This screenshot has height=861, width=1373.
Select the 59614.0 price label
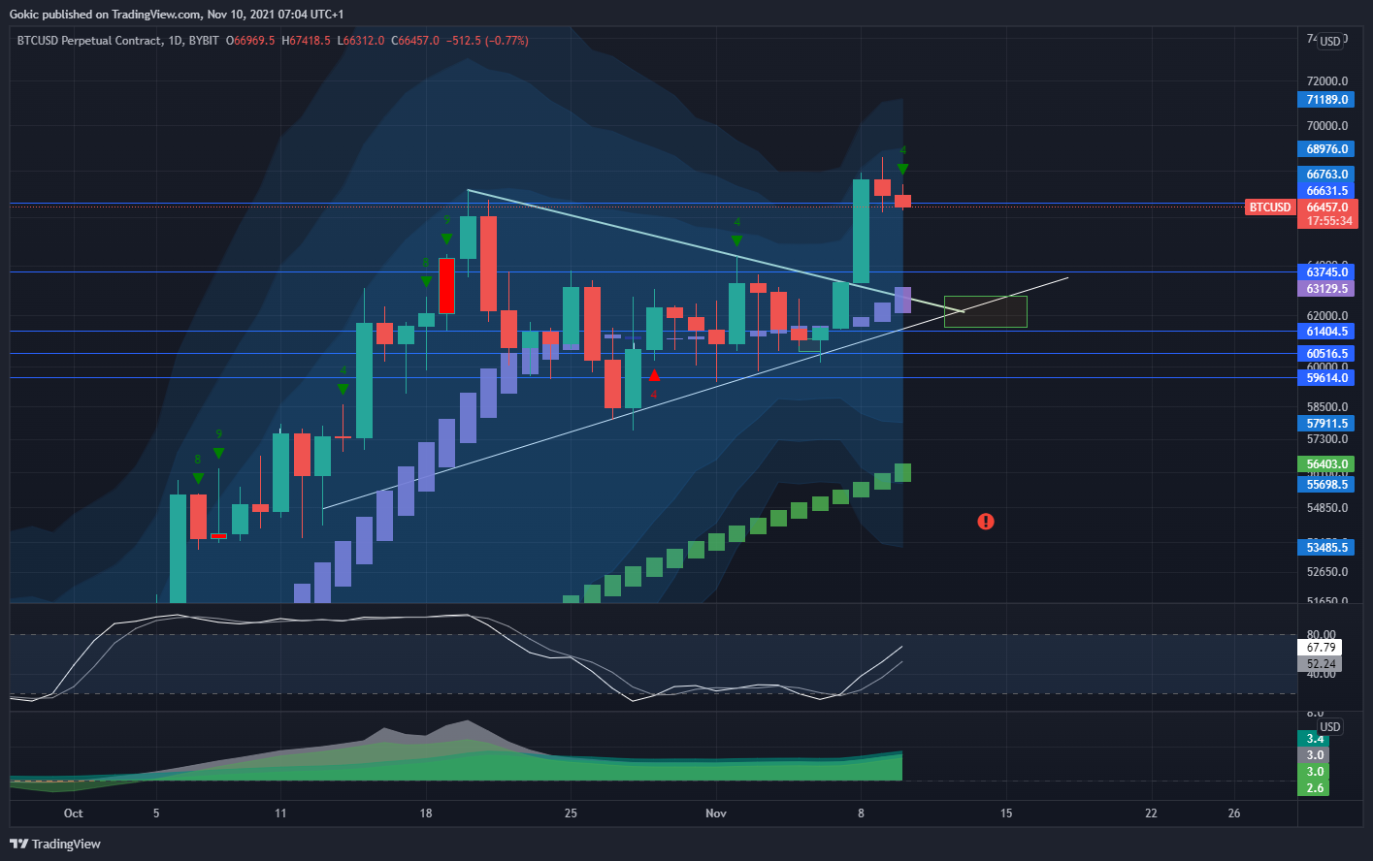point(1326,378)
